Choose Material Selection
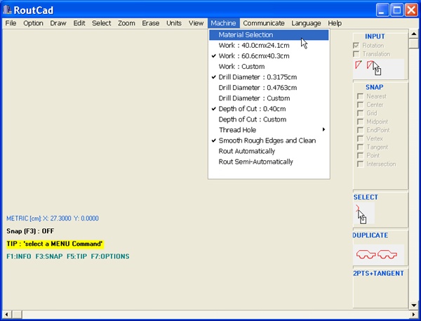The width and height of the screenshot is (421, 321). (269, 35)
